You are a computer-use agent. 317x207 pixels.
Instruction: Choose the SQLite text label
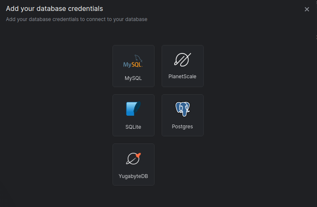[x=133, y=127]
